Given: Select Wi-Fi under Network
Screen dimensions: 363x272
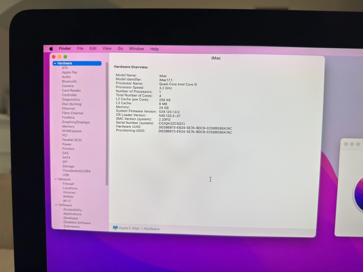Looking at the screenshot, I should (x=67, y=201).
